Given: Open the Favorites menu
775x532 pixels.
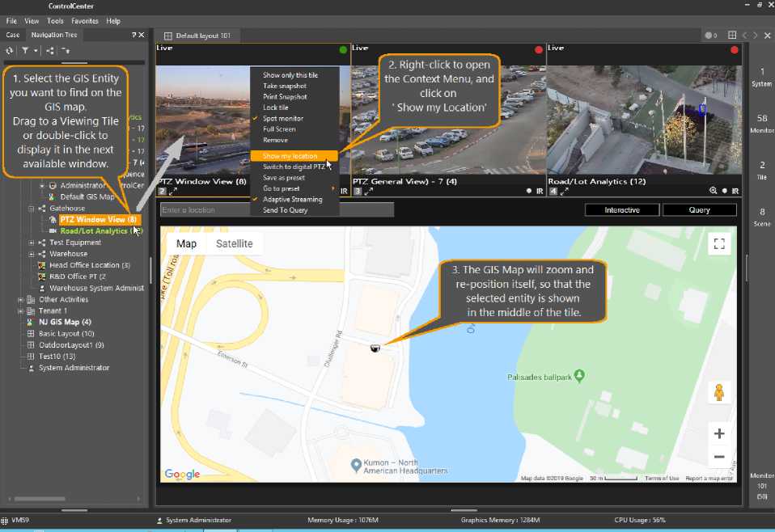Looking at the screenshot, I should tap(84, 21).
